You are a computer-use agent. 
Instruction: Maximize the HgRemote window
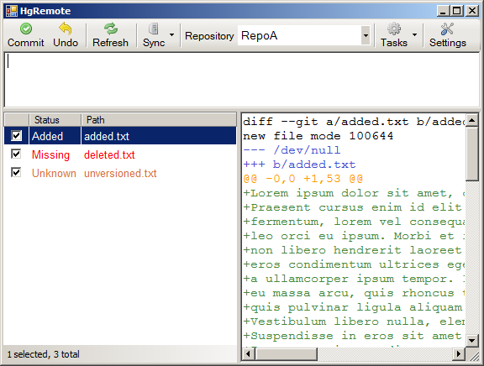pos(457,11)
